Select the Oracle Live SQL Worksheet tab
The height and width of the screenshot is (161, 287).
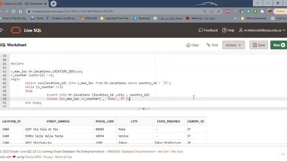(23, 4)
